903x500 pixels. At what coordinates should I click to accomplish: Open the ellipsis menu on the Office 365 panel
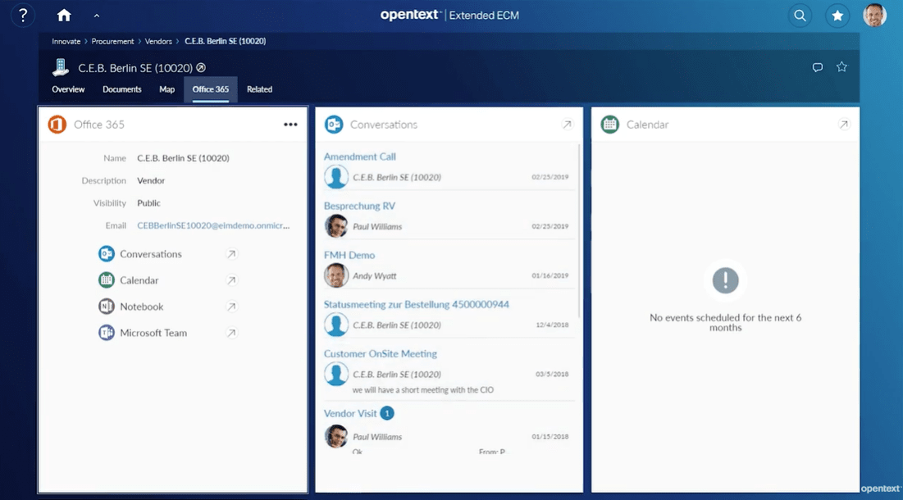(290, 125)
